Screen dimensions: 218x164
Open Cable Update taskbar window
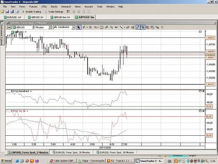tap(63, 161)
